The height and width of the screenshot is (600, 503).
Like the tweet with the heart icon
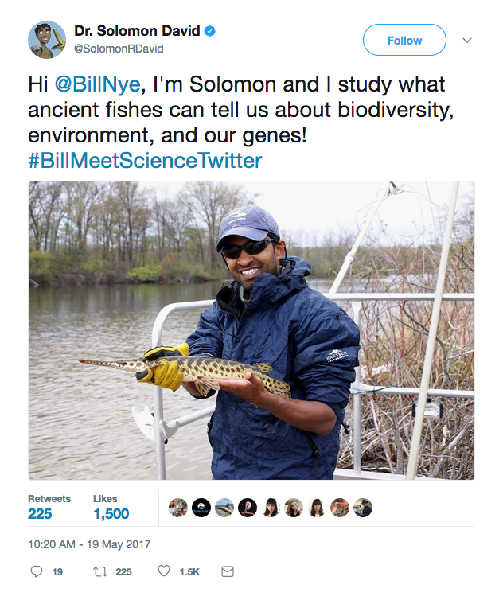(164, 571)
